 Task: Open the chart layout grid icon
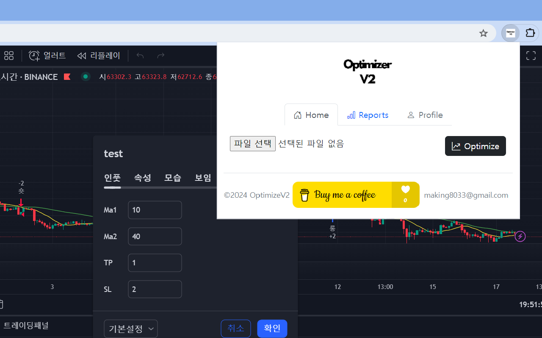click(x=8, y=55)
